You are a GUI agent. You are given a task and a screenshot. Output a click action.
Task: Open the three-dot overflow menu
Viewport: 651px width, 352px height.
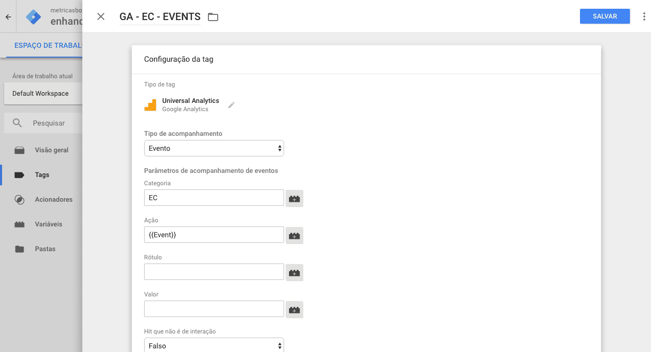tap(644, 16)
